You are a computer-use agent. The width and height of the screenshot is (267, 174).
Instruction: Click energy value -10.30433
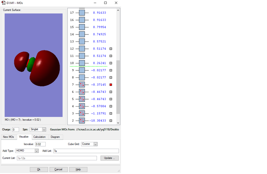point(98,121)
